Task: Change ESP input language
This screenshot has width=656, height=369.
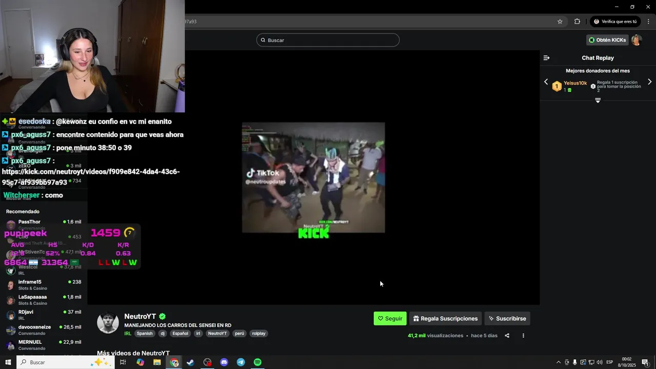Action: (x=610, y=362)
